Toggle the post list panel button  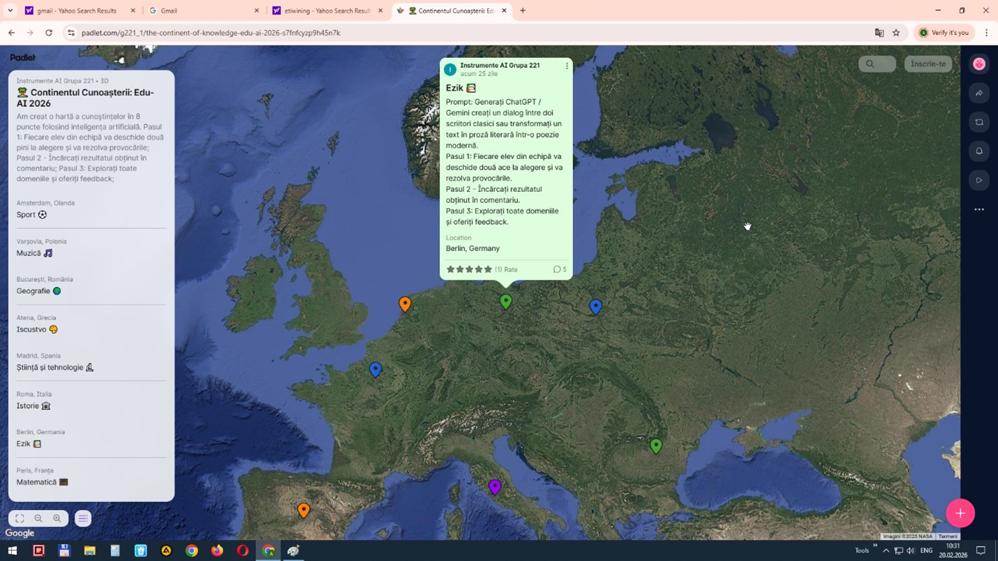83,518
